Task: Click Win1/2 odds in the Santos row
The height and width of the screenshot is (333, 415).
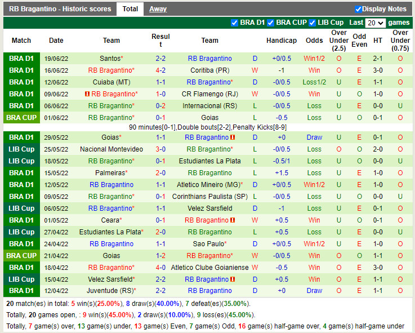Action: pos(314,58)
